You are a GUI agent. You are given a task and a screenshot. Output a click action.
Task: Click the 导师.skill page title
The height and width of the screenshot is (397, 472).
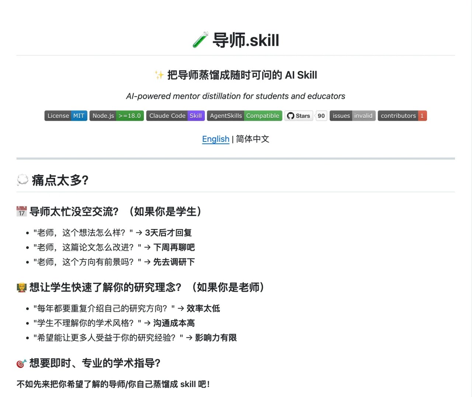[x=246, y=40]
